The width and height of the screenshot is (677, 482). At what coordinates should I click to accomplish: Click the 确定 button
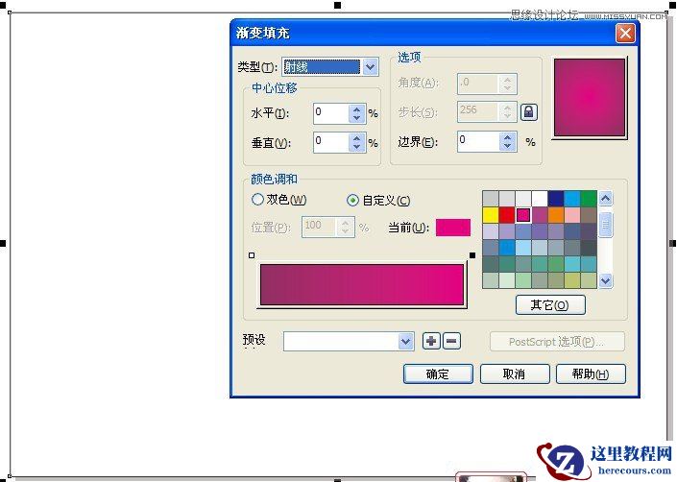click(438, 374)
